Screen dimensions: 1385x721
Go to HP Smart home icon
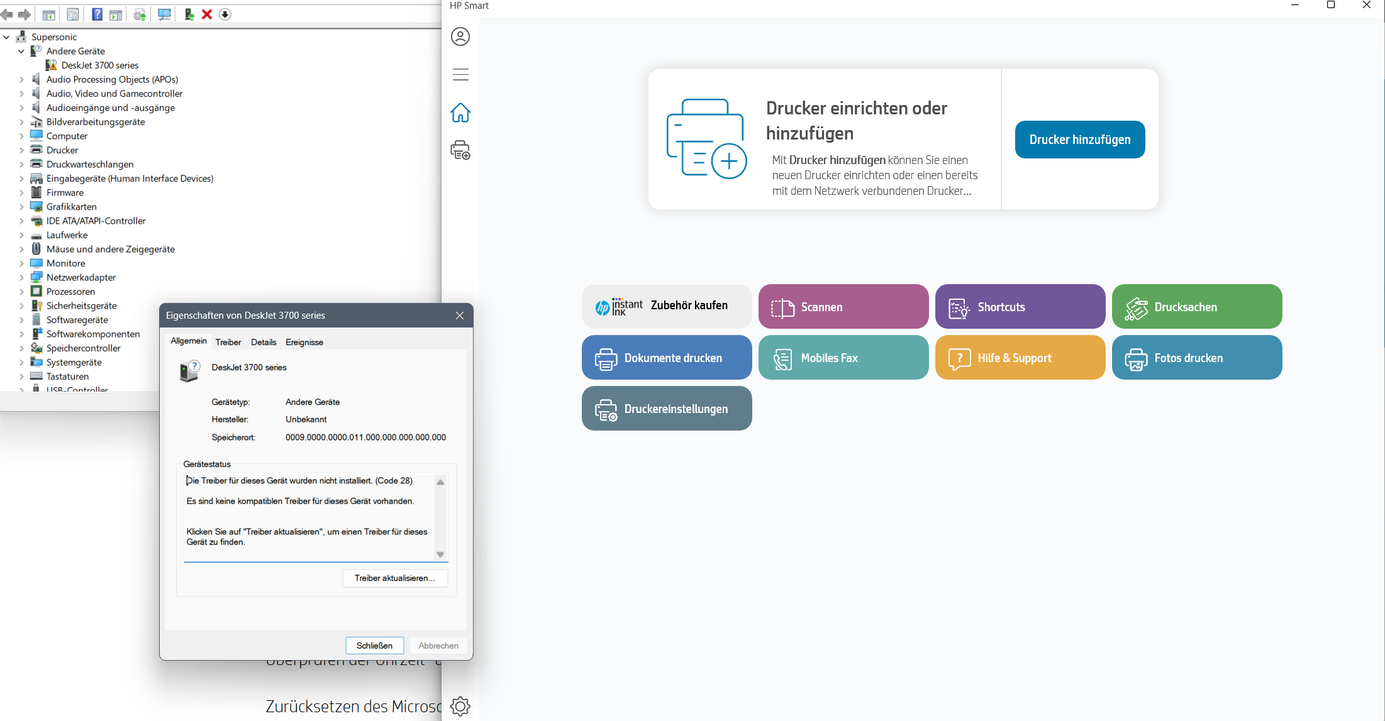(x=460, y=113)
